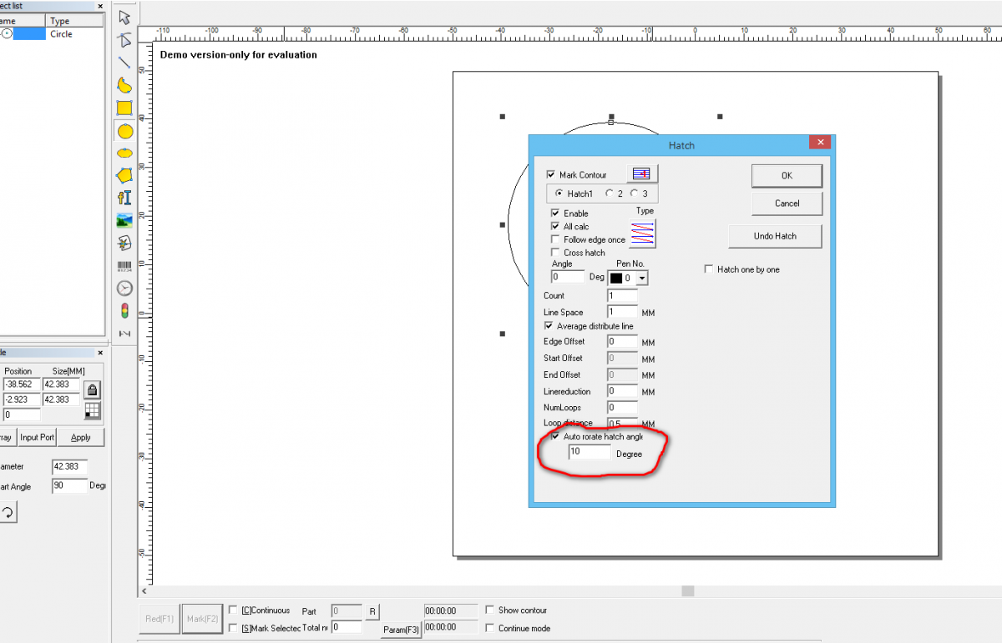Viewport: 1002px width, 643px height.
Task: Click the Bitmap image tool icon
Action: click(124, 220)
